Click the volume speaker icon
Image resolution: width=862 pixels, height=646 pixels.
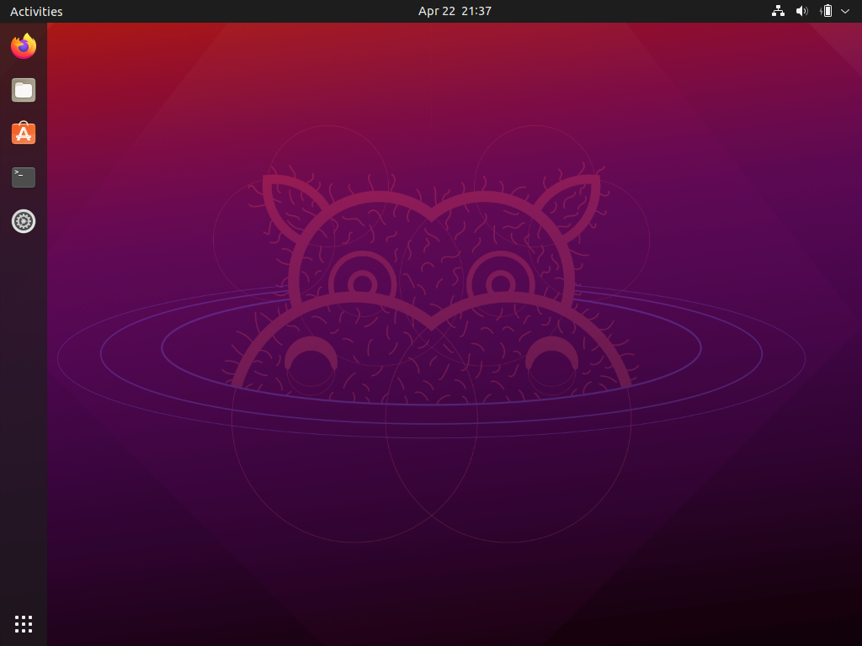(802, 11)
